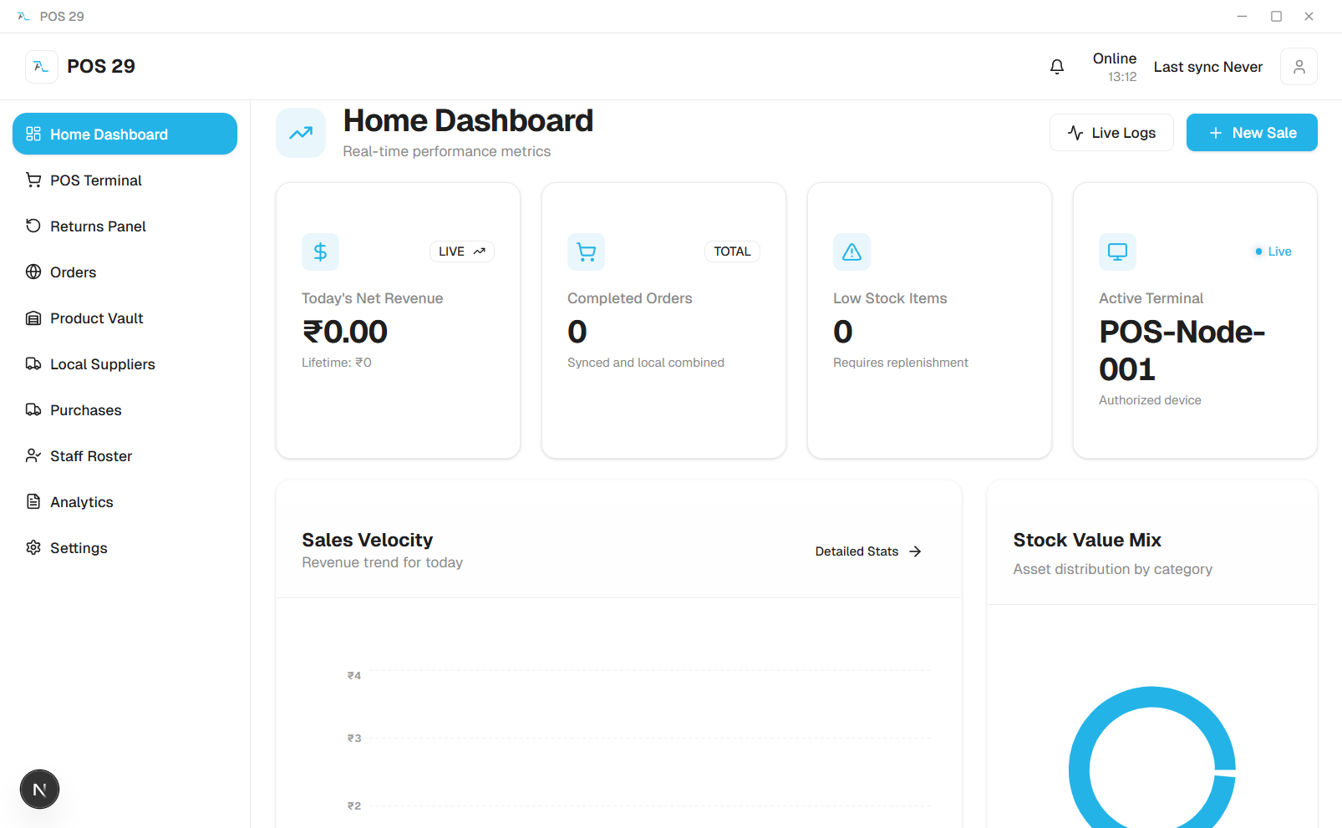Viewport: 1342px width, 828px height.
Task: Open Analytics from the sidebar
Action: pyautogui.click(x=125, y=501)
